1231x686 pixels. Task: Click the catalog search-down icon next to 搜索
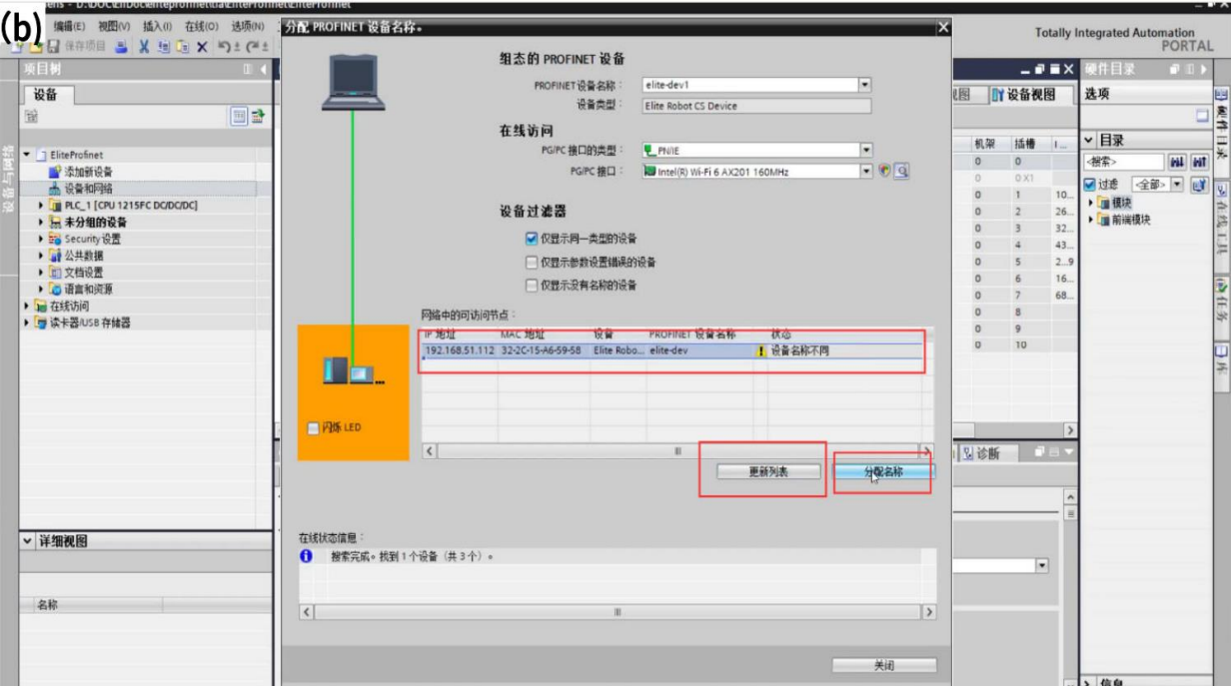click(x=1177, y=162)
